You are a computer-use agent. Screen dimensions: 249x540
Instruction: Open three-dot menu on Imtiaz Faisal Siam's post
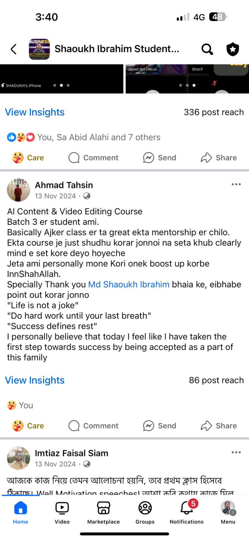coord(236,452)
